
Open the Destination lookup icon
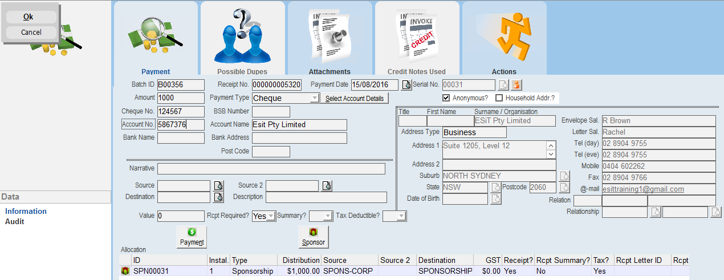click(218, 197)
